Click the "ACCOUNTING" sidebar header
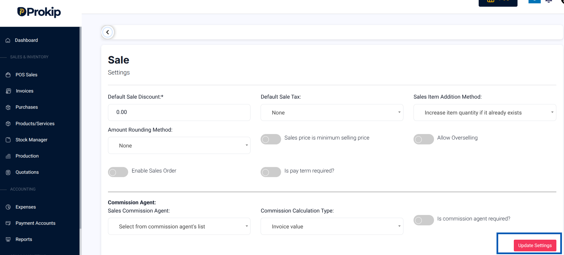 point(23,189)
